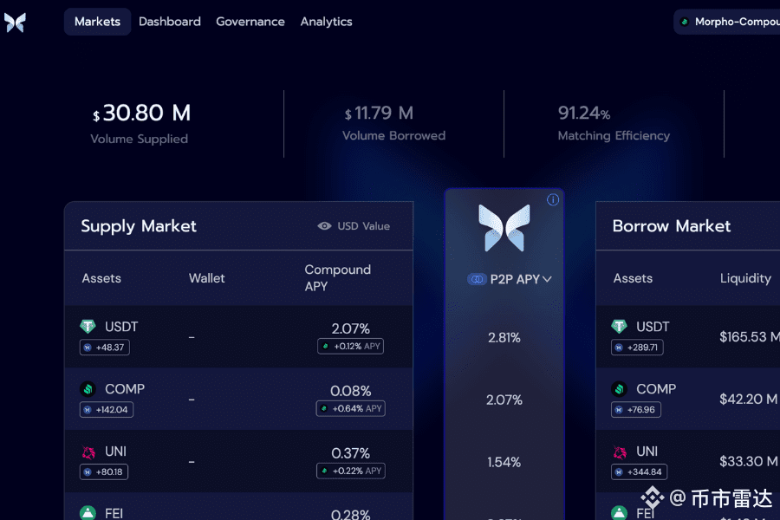Switch to the Dashboard tab
The width and height of the screenshot is (780, 520).
pos(170,22)
